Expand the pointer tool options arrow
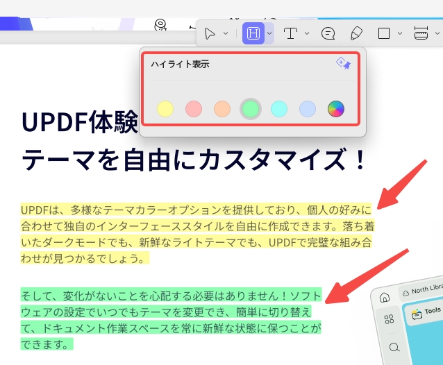This screenshot has height=365, width=443. click(x=226, y=33)
